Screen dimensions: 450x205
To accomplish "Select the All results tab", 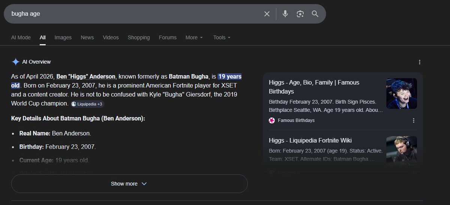I will tap(43, 37).
